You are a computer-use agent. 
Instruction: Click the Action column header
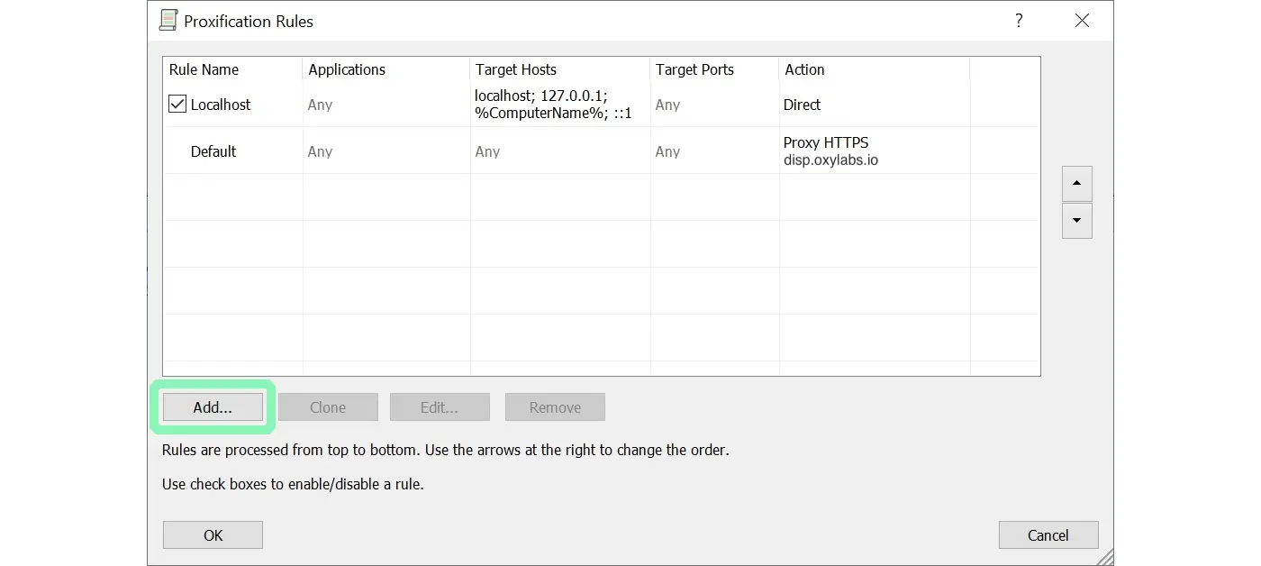click(804, 69)
